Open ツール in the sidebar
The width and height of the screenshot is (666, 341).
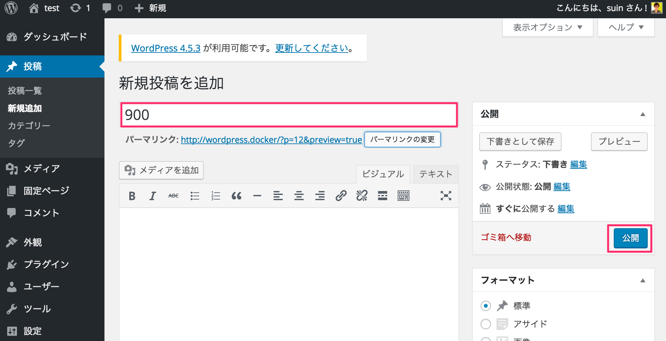(x=52, y=309)
